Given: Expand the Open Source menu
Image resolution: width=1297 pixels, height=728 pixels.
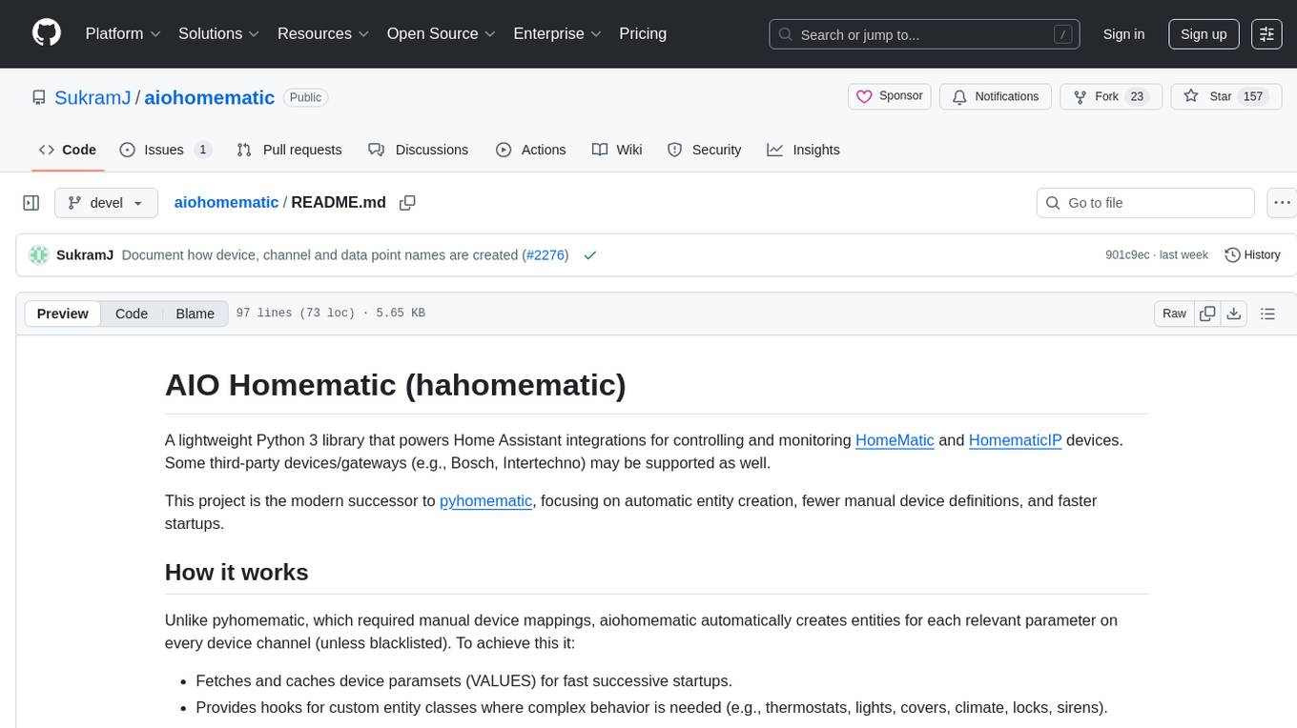Looking at the screenshot, I should pos(441,33).
